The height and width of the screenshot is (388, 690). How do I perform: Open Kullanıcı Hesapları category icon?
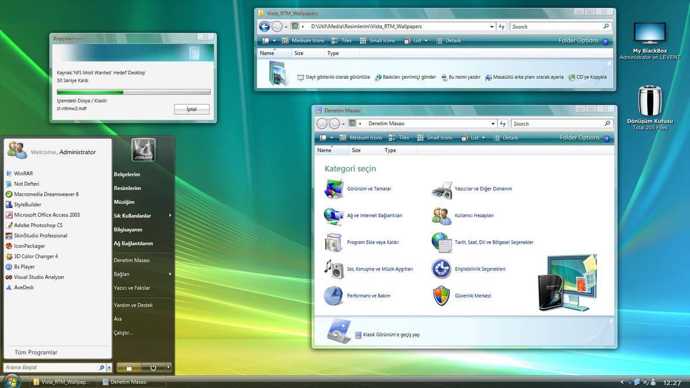pos(441,215)
